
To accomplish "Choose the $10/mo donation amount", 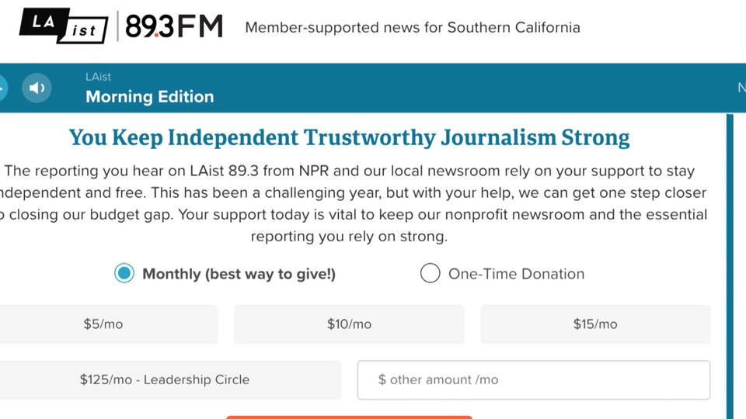I will 349,324.
